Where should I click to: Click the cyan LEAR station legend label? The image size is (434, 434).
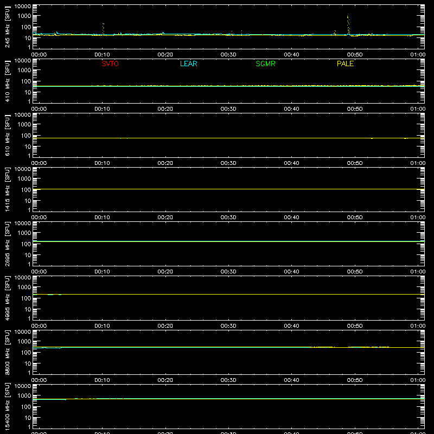(x=188, y=63)
